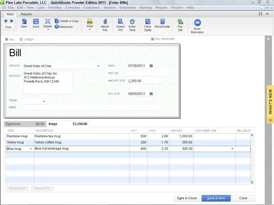
Task: Click the Clear button
Action: pyautogui.click(x=243, y=198)
